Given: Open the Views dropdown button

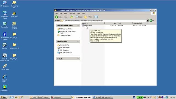Looking at the screenshot, I should point(97,17).
